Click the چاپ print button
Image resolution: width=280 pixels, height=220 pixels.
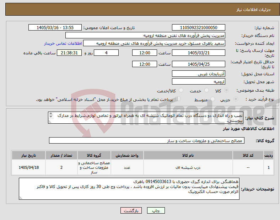(x=156, y=210)
